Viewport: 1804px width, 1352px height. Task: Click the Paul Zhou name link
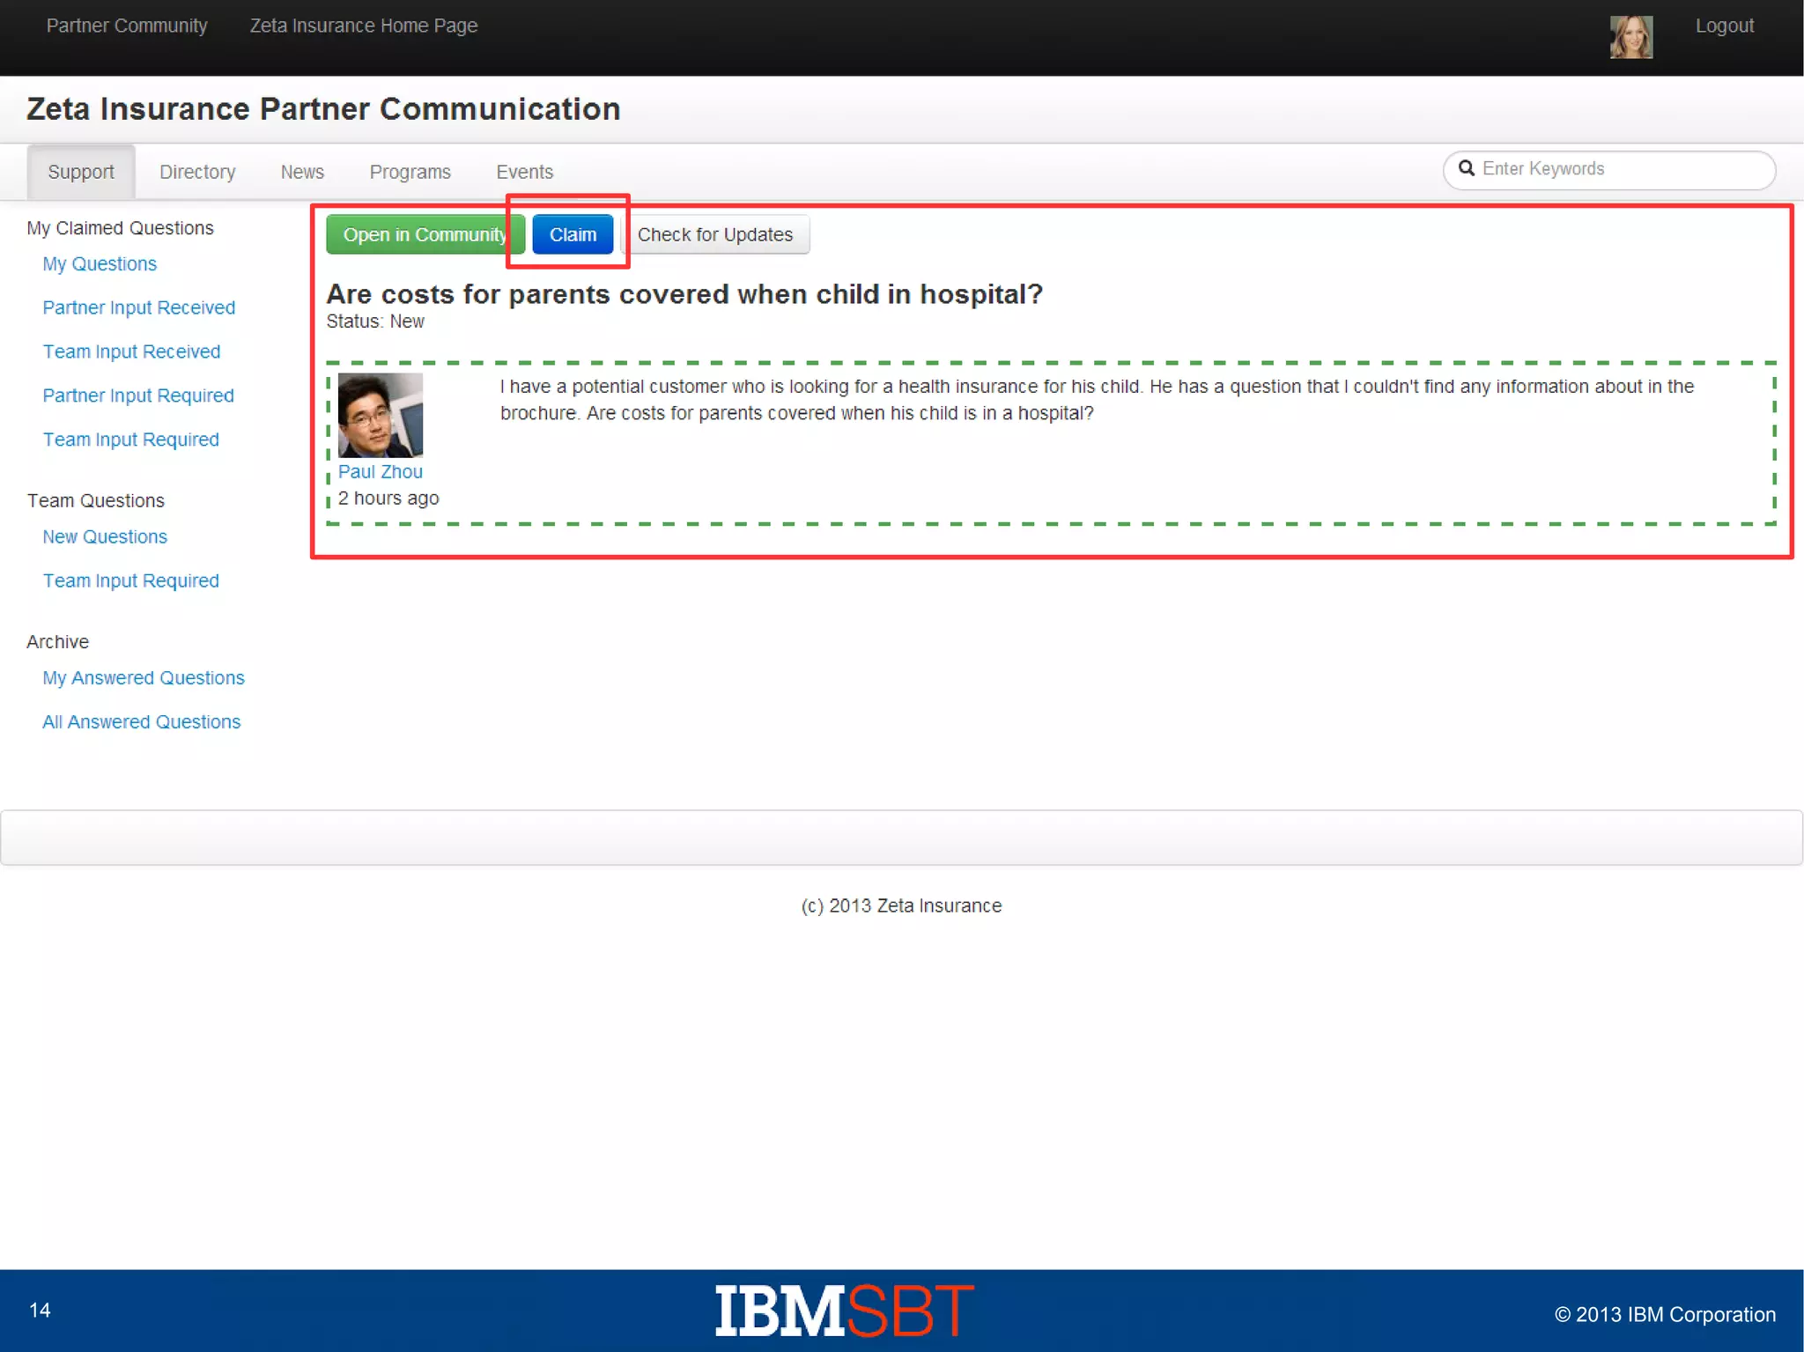[x=381, y=471]
